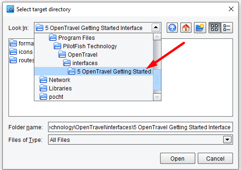Click the Open button
Viewport: 241px width, 170px height.
click(x=177, y=158)
